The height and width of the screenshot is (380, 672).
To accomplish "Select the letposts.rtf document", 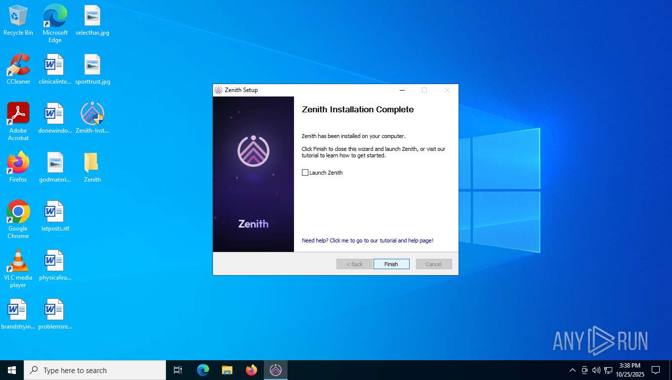I will pyautogui.click(x=55, y=216).
